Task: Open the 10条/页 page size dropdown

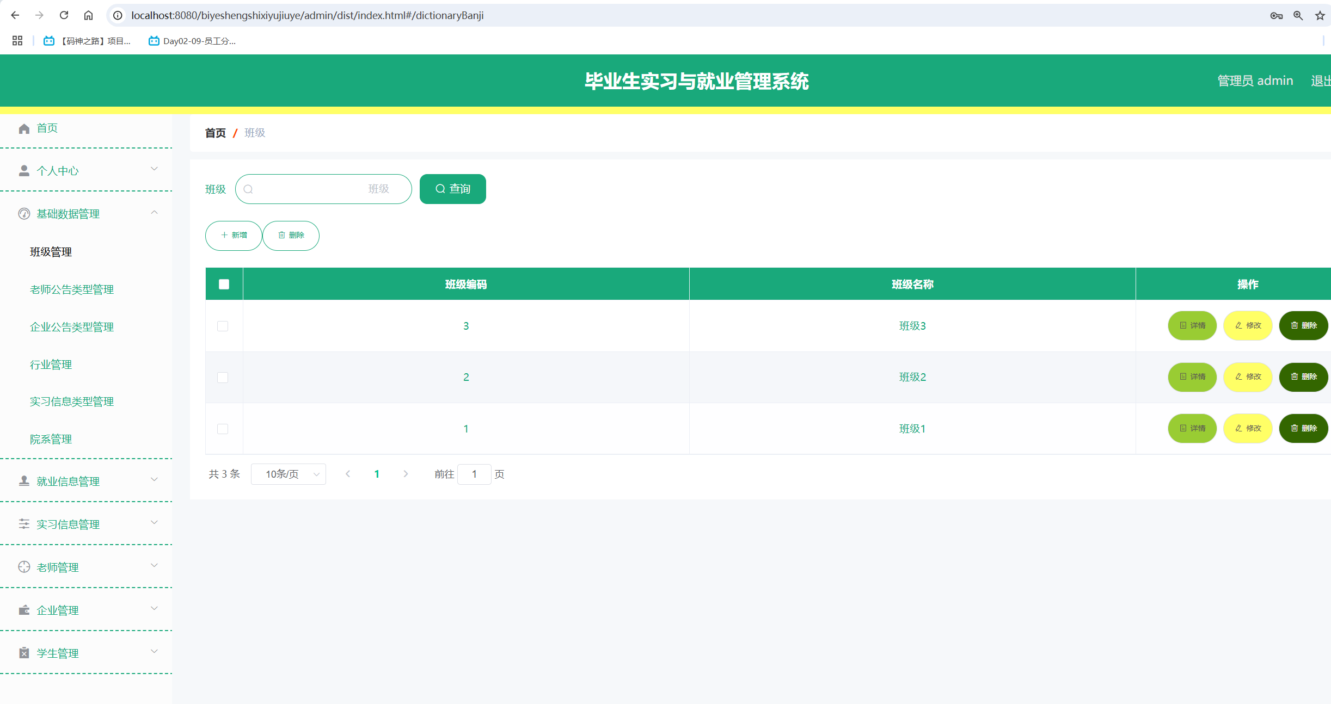Action: pos(289,474)
